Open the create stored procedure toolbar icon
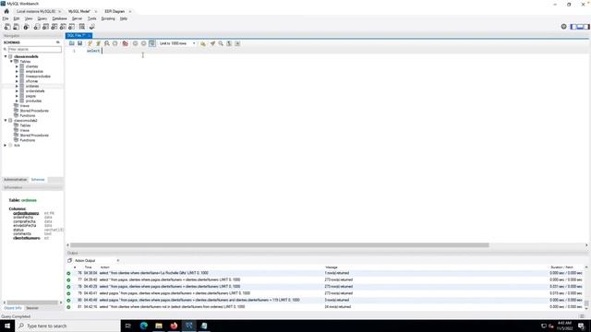This screenshot has height=332, width=591. coord(63,27)
